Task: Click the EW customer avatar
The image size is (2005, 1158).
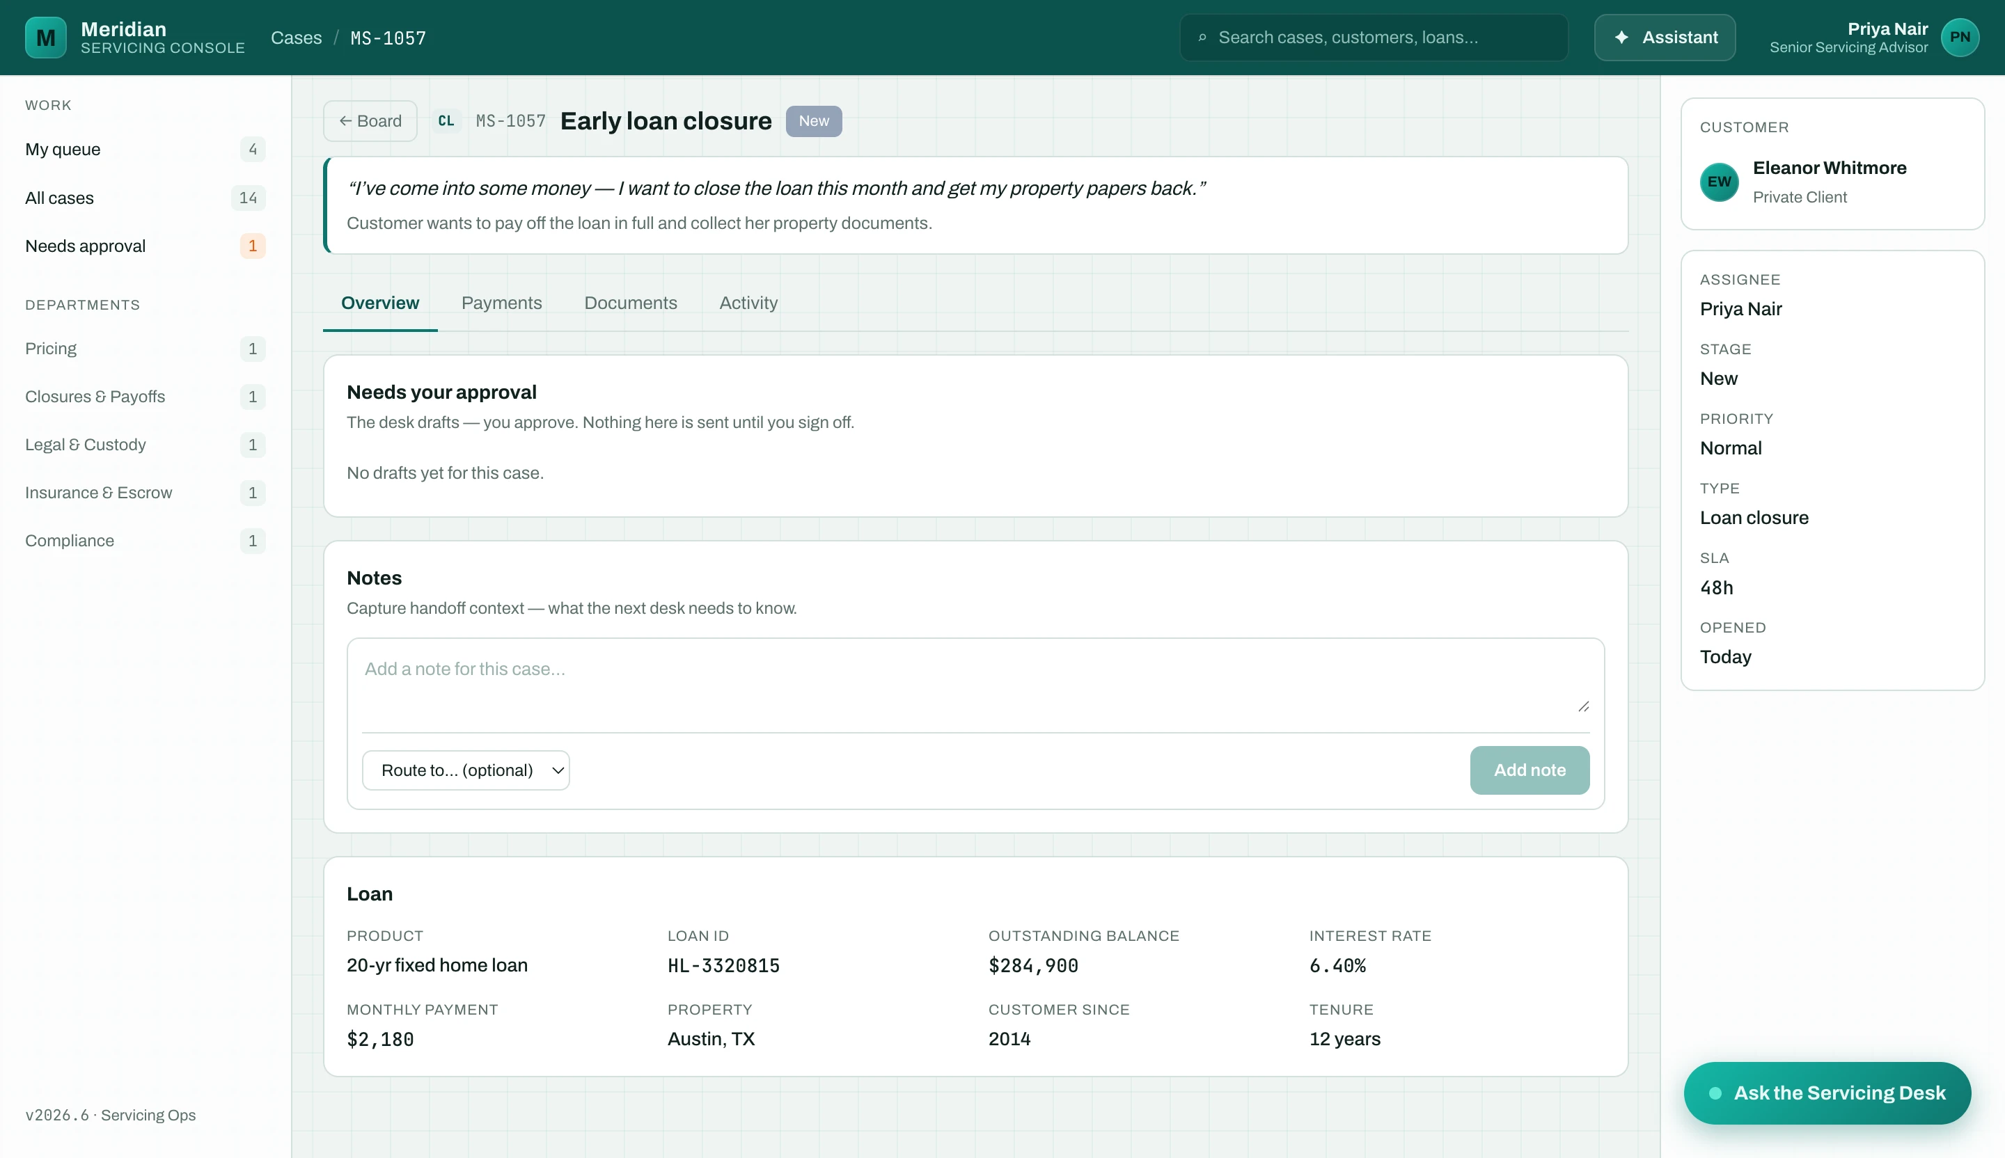Action: [x=1719, y=182]
